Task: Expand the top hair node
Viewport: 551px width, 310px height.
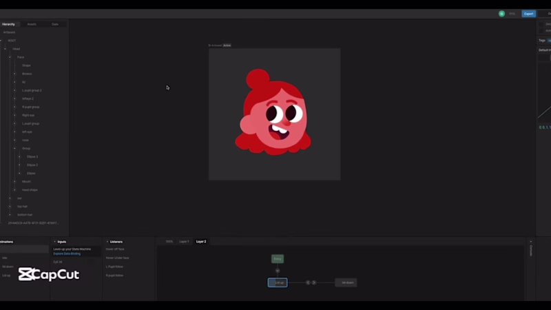Action: click(x=10, y=206)
